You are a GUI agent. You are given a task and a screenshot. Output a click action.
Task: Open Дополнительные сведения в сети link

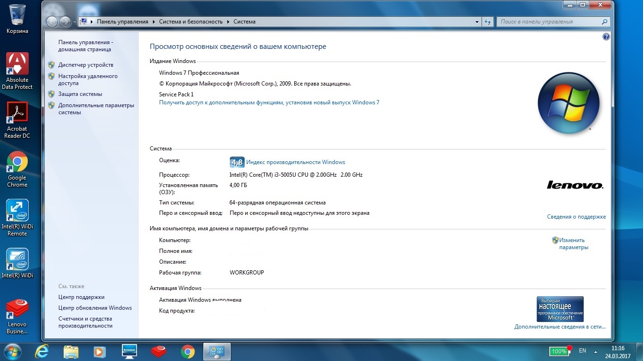click(560, 327)
